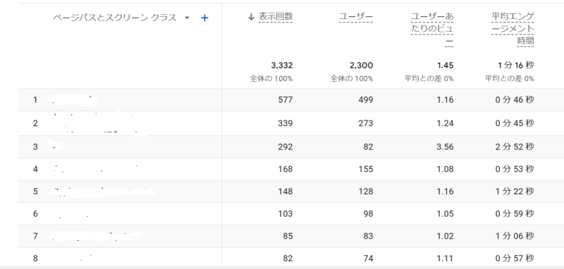Click the blue plus add-dimension icon
Image resolution: width=564 pixels, height=269 pixels.
pyautogui.click(x=204, y=18)
